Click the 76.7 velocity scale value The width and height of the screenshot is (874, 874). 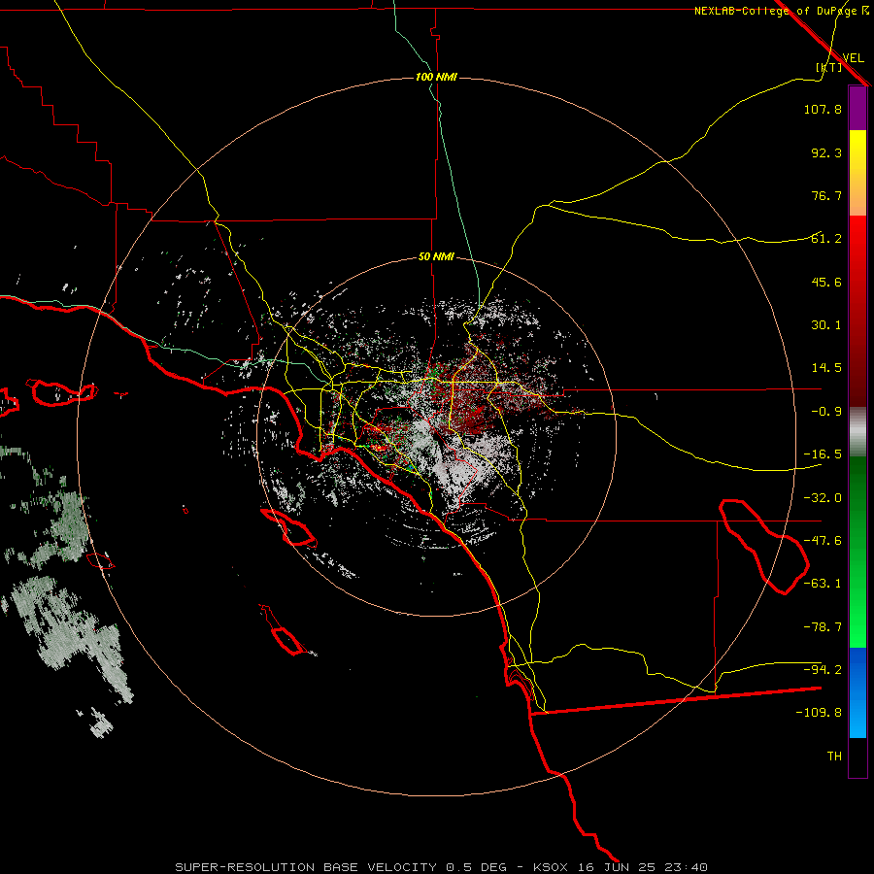click(826, 195)
